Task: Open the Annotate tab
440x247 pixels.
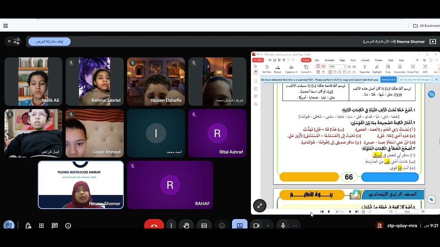Action: (x=329, y=60)
